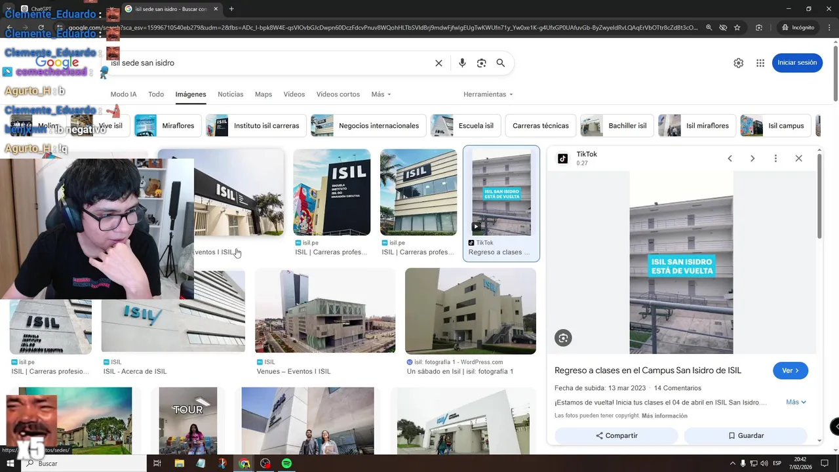The image size is (839, 472).
Task: Open the volume icon in system tray
Action: 764,463
